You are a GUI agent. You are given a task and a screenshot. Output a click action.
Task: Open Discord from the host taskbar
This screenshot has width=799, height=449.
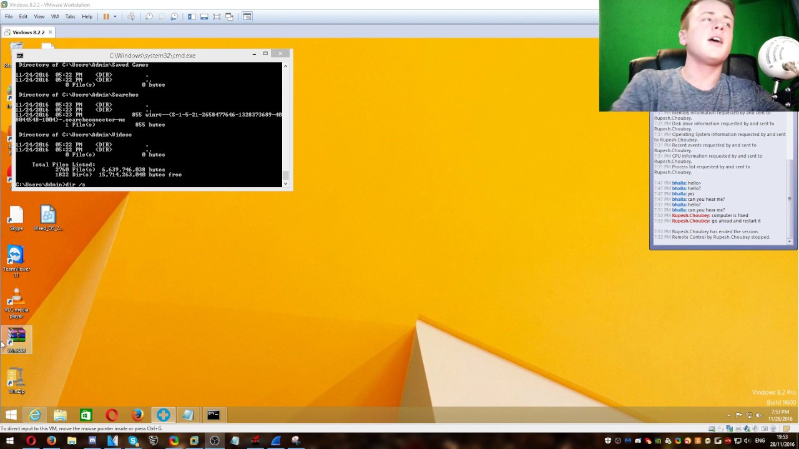92,441
